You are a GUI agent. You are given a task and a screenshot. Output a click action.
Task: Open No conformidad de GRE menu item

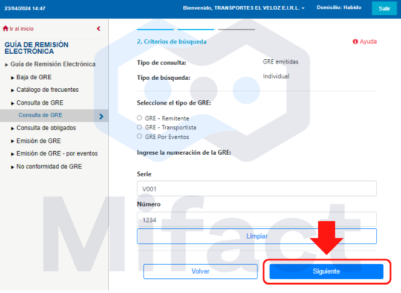[x=49, y=166]
